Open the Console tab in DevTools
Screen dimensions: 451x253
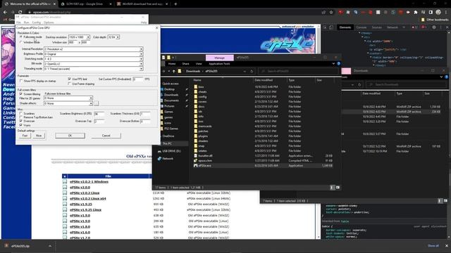(x=362, y=27)
